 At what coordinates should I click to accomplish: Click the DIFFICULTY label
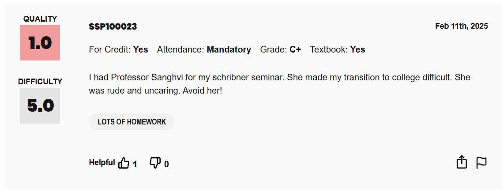(x=40, y=82)
